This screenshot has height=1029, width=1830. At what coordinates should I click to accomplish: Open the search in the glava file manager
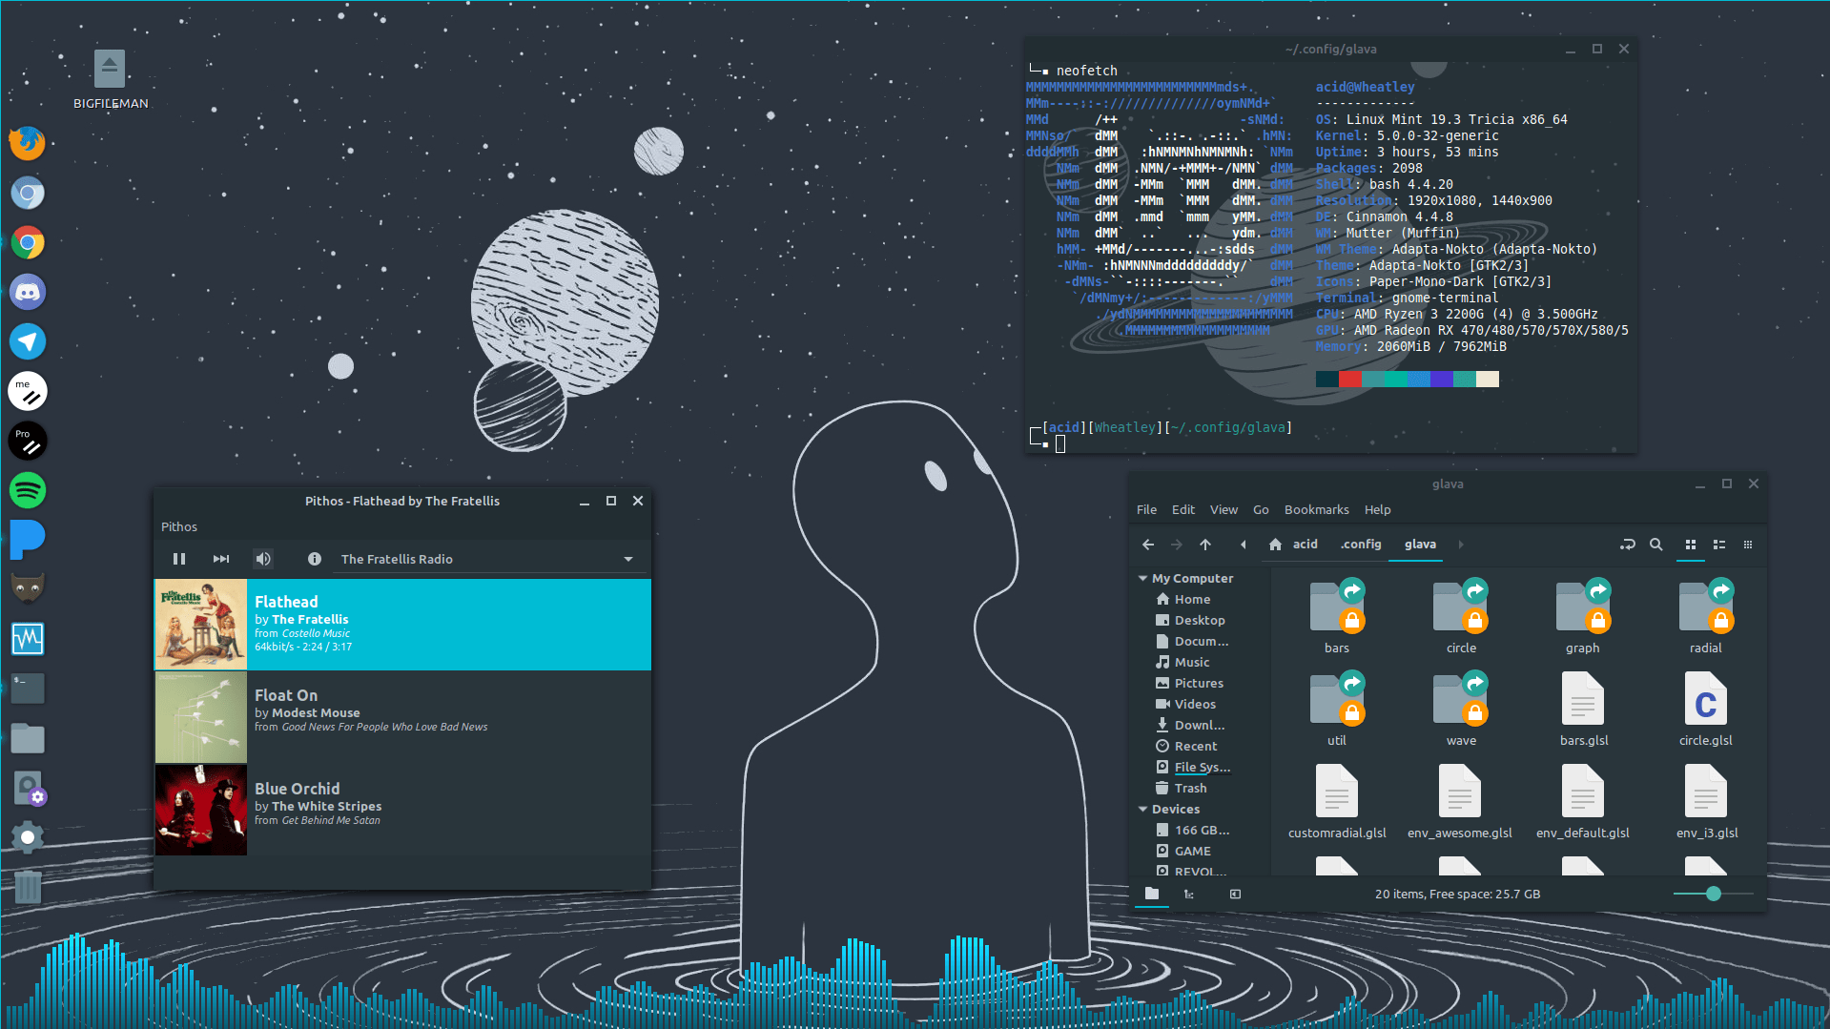pos(1655,545)
